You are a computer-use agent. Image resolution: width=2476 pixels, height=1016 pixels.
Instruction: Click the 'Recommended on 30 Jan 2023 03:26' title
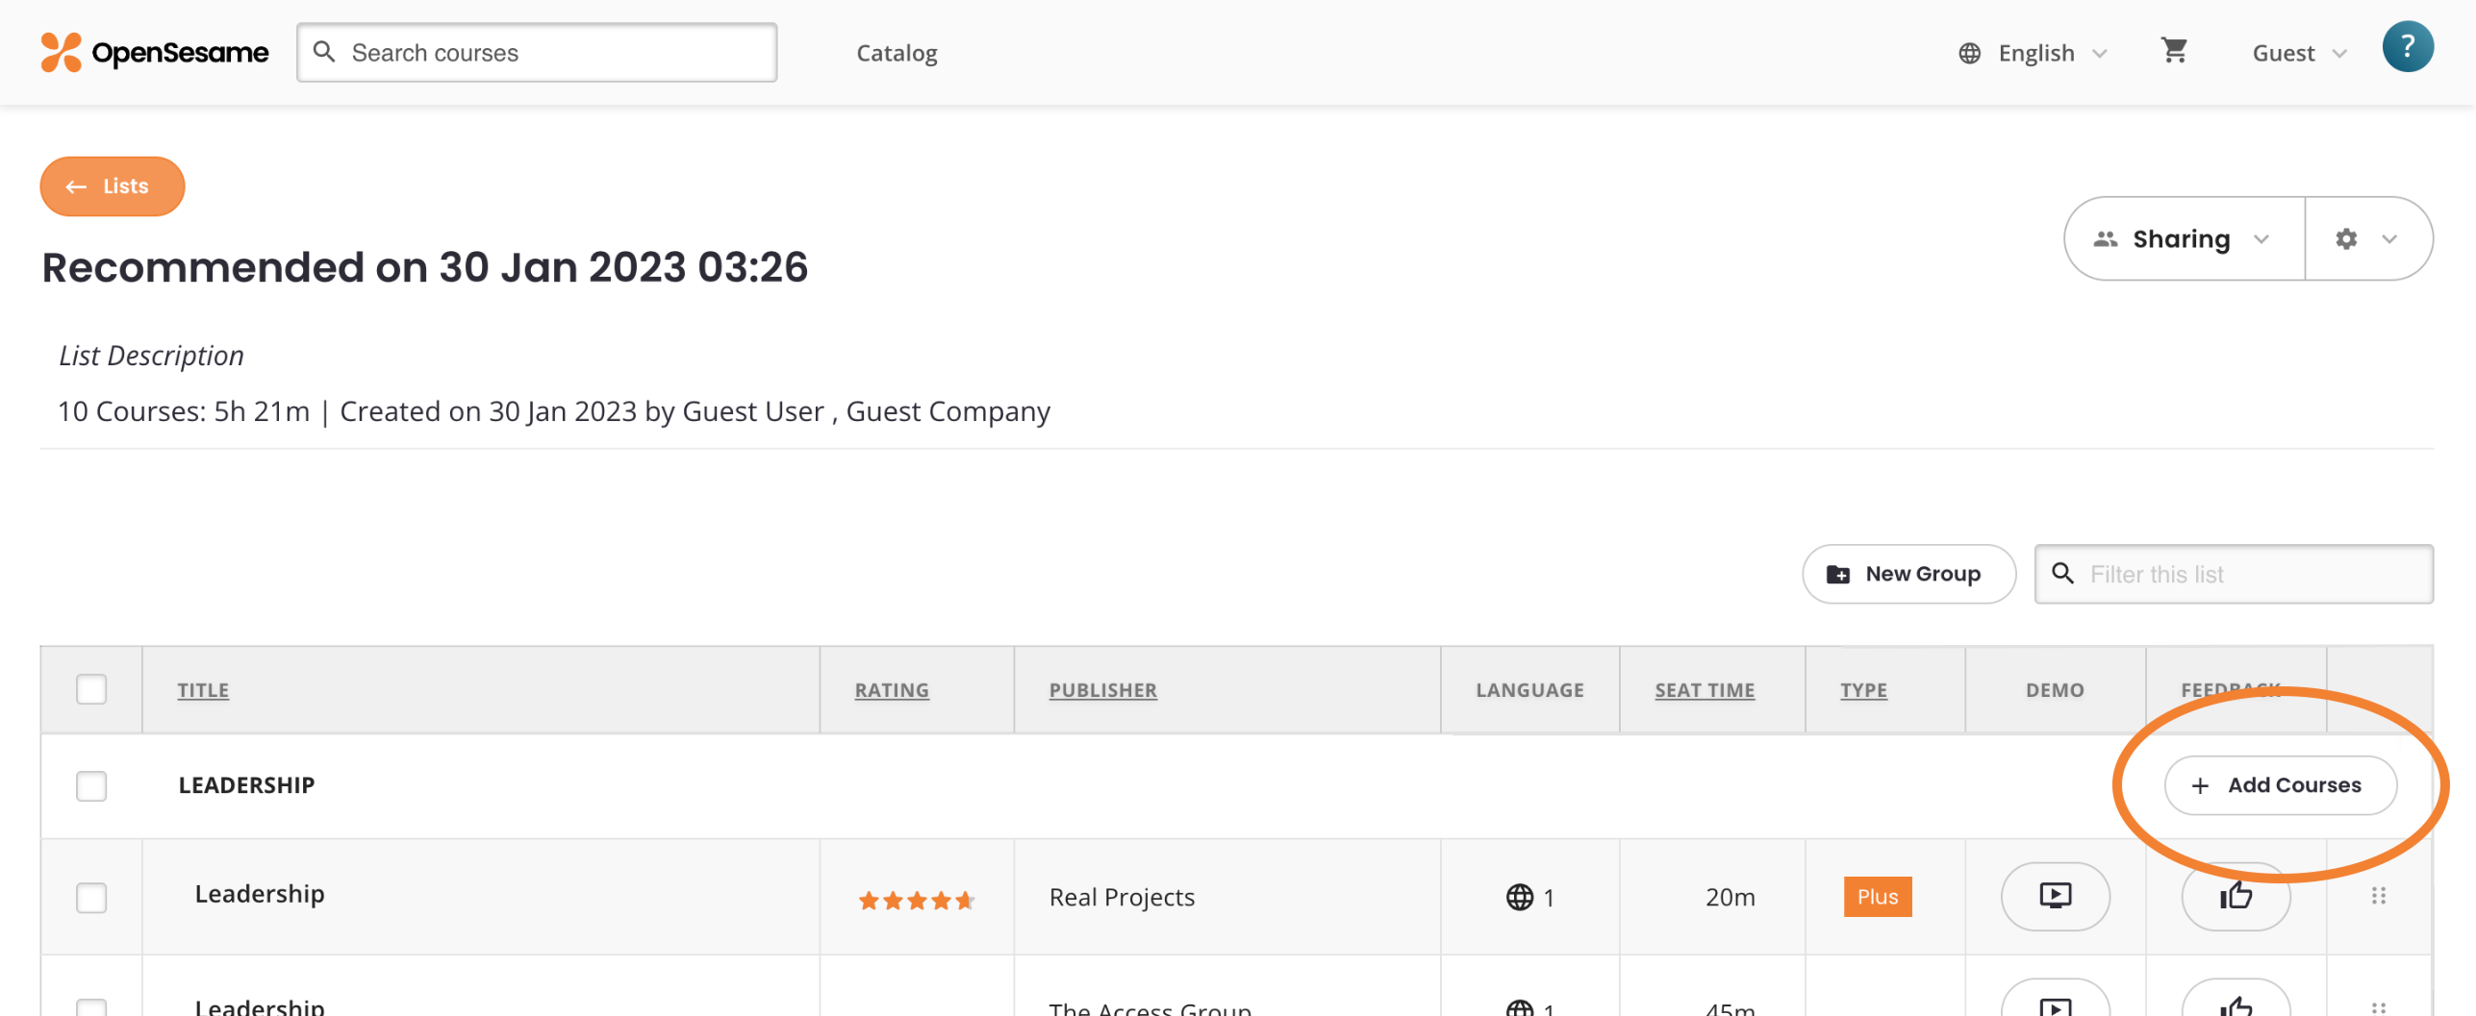(x=424, y=267)
